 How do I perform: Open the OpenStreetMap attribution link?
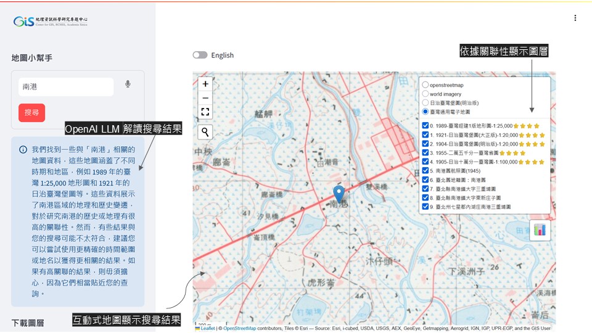(239, 329)
